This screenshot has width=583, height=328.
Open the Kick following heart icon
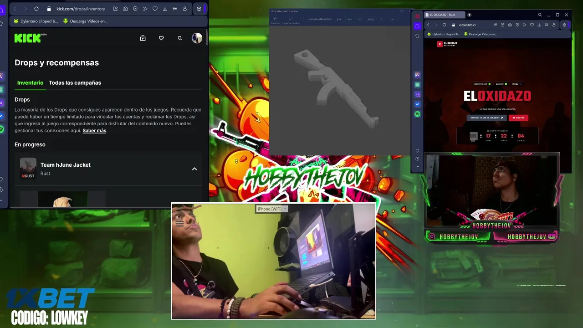(x=161, y=38)
